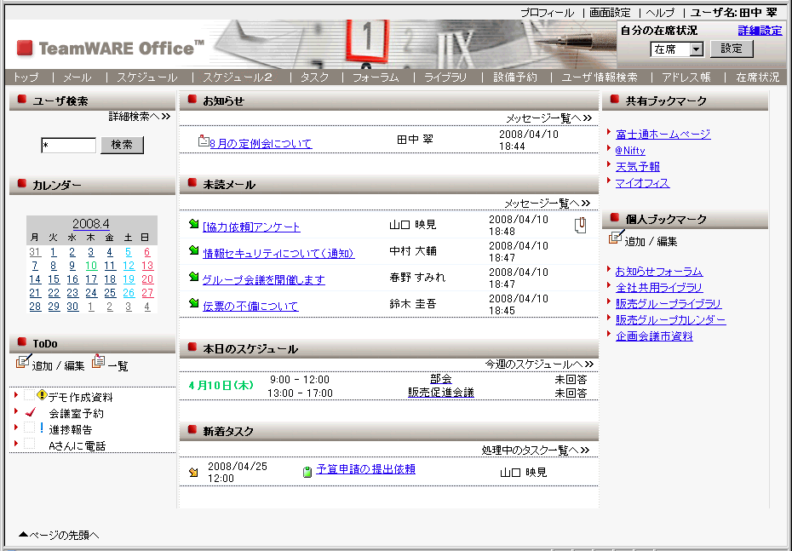The height and width of the screenshot is (551, 792).
Task: Select day 10 in the calendar
Action: (x=91, y=266)
